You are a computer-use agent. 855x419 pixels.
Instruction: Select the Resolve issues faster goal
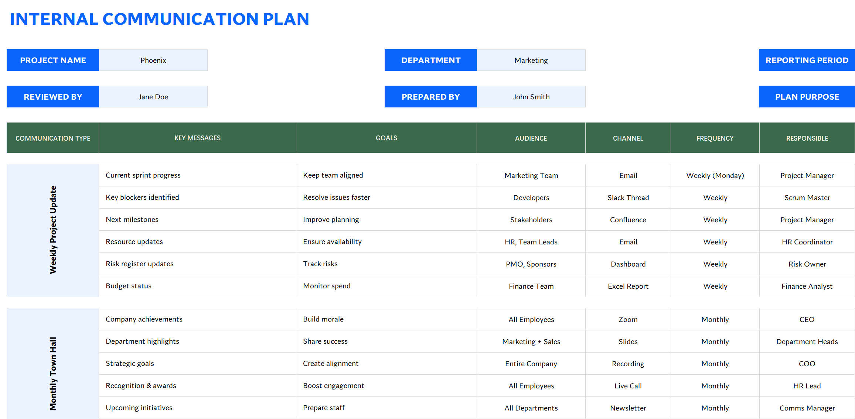386,198
